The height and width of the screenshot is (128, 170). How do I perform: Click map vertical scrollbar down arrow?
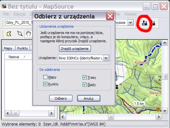pyautogui.click(x=165, y=111)
